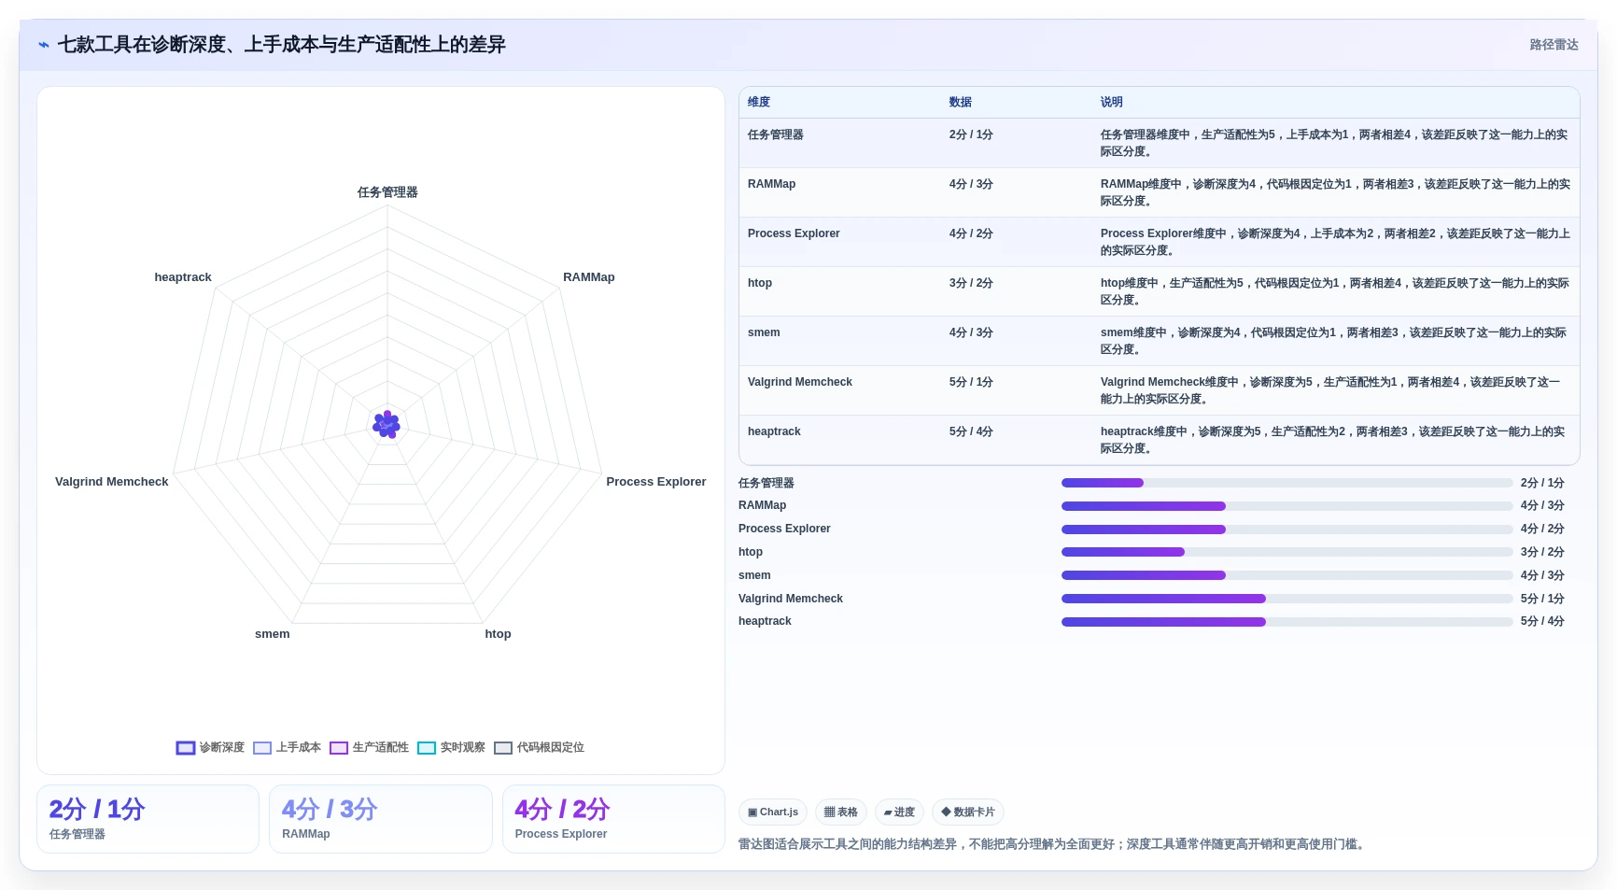The width and height of the screenshot is (1617, 890).
Task: Toggle the 代码根因定位 legend swatch
Action: (x=503, y=748)
